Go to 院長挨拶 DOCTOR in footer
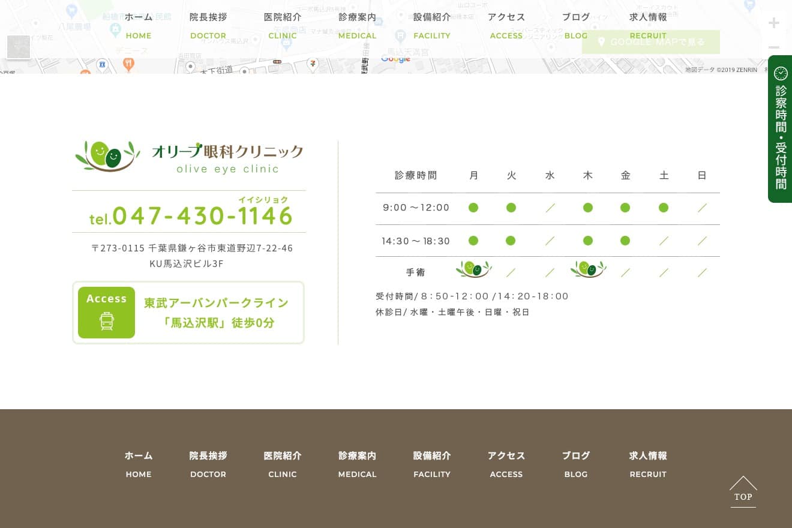Image resolution: width=792 pixels, height=528 pixels. click(208, 464)
